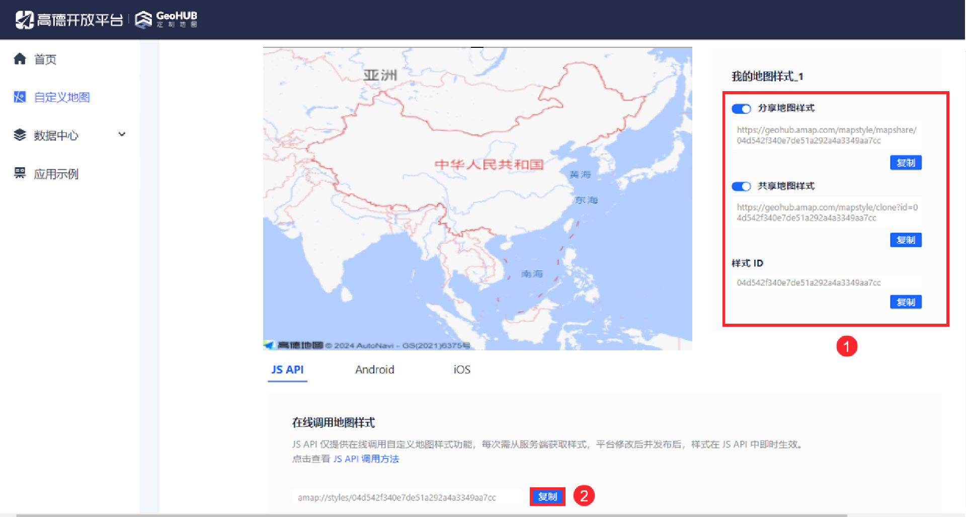
Task: Switch to the iOS tab
Action: click(462, 370)
